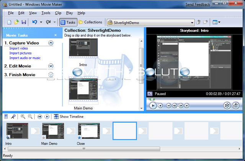Redo the last action
This screenshot has height=161, width=245.
48,22
